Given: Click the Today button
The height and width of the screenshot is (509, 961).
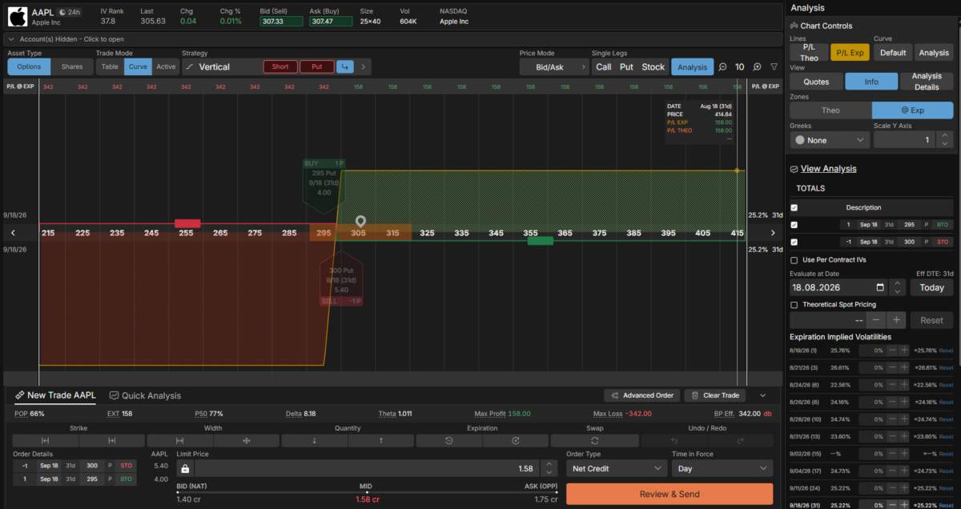Looking at the screenshot, I should click(931, 287).
